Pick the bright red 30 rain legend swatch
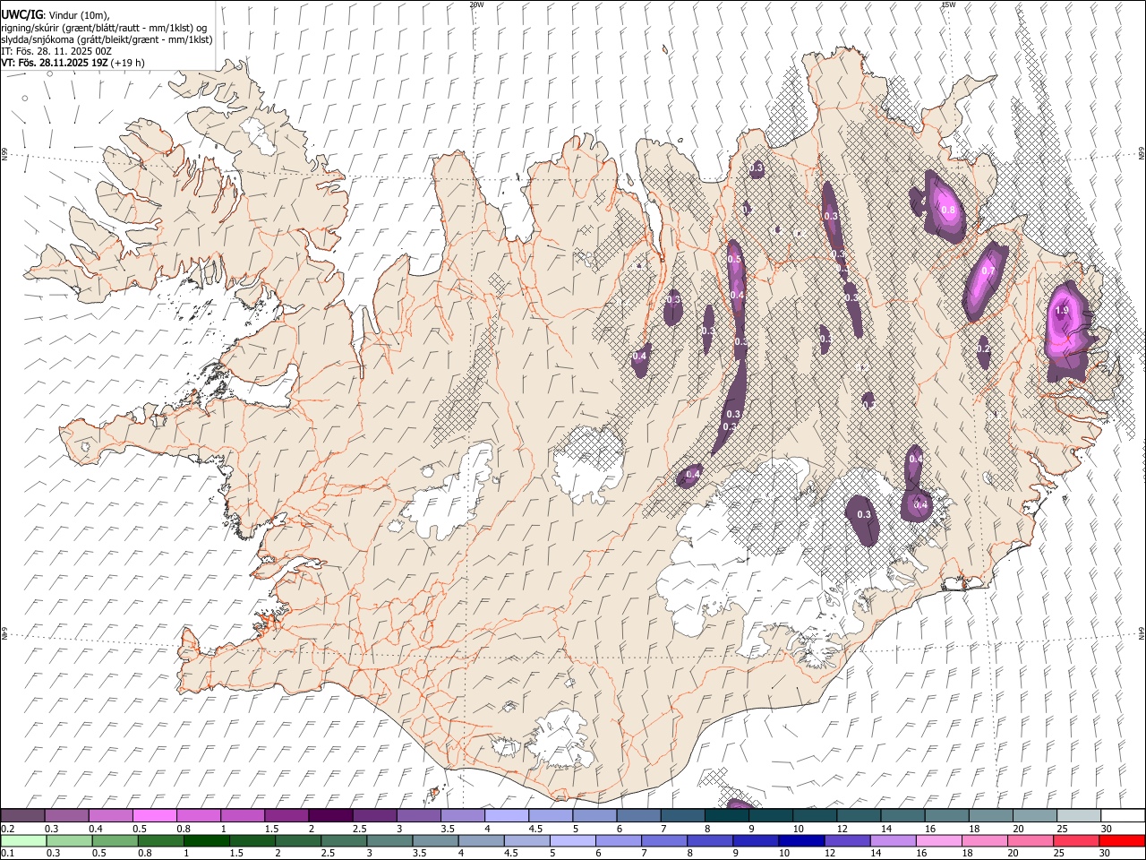Image resolution: width=1146 pixels, height=860 pixels. click(x=1122, y=840)
